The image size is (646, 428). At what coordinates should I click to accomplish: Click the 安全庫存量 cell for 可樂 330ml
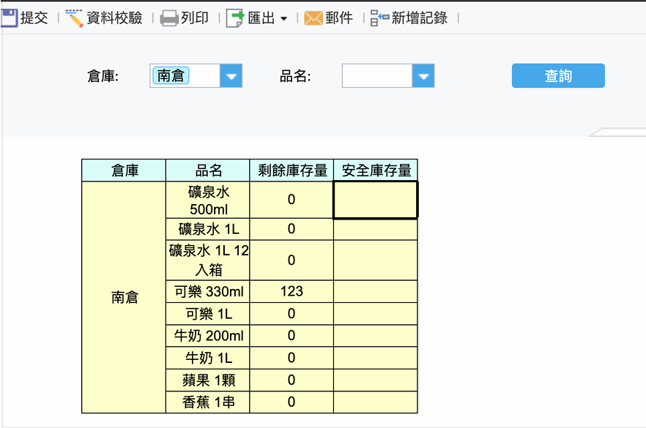375,291
